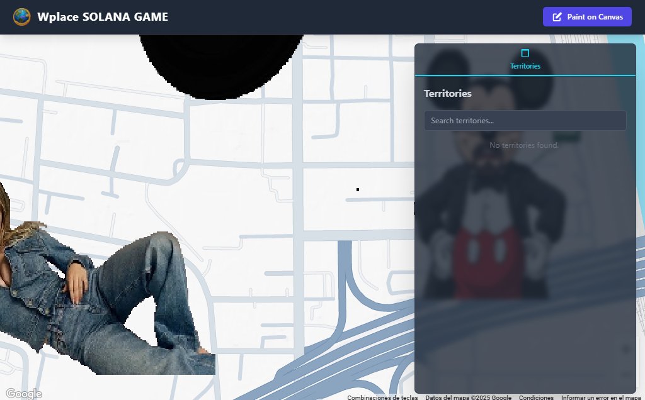This screenshot has width=645, height=400.
Task: Click the Territories panel heading
Action: coord(448,94)
